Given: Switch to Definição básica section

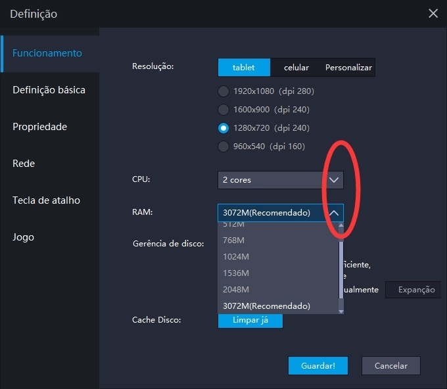Looking at the screenshot, I should click(x=49, y=90).
